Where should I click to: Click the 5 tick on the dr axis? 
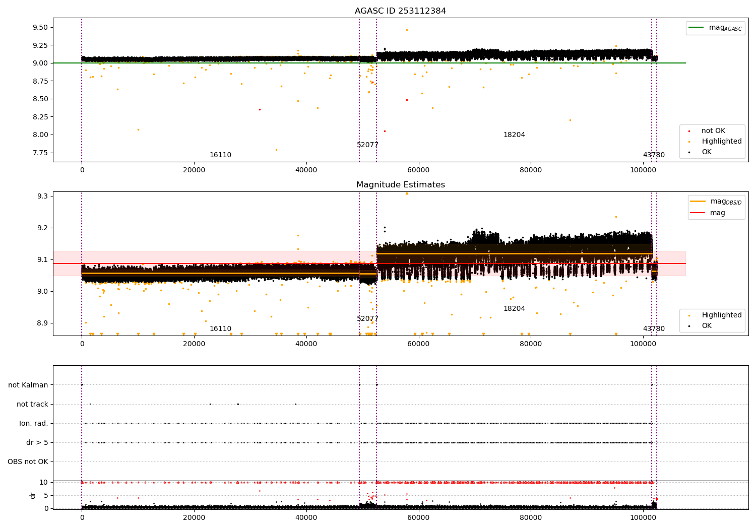46,495
